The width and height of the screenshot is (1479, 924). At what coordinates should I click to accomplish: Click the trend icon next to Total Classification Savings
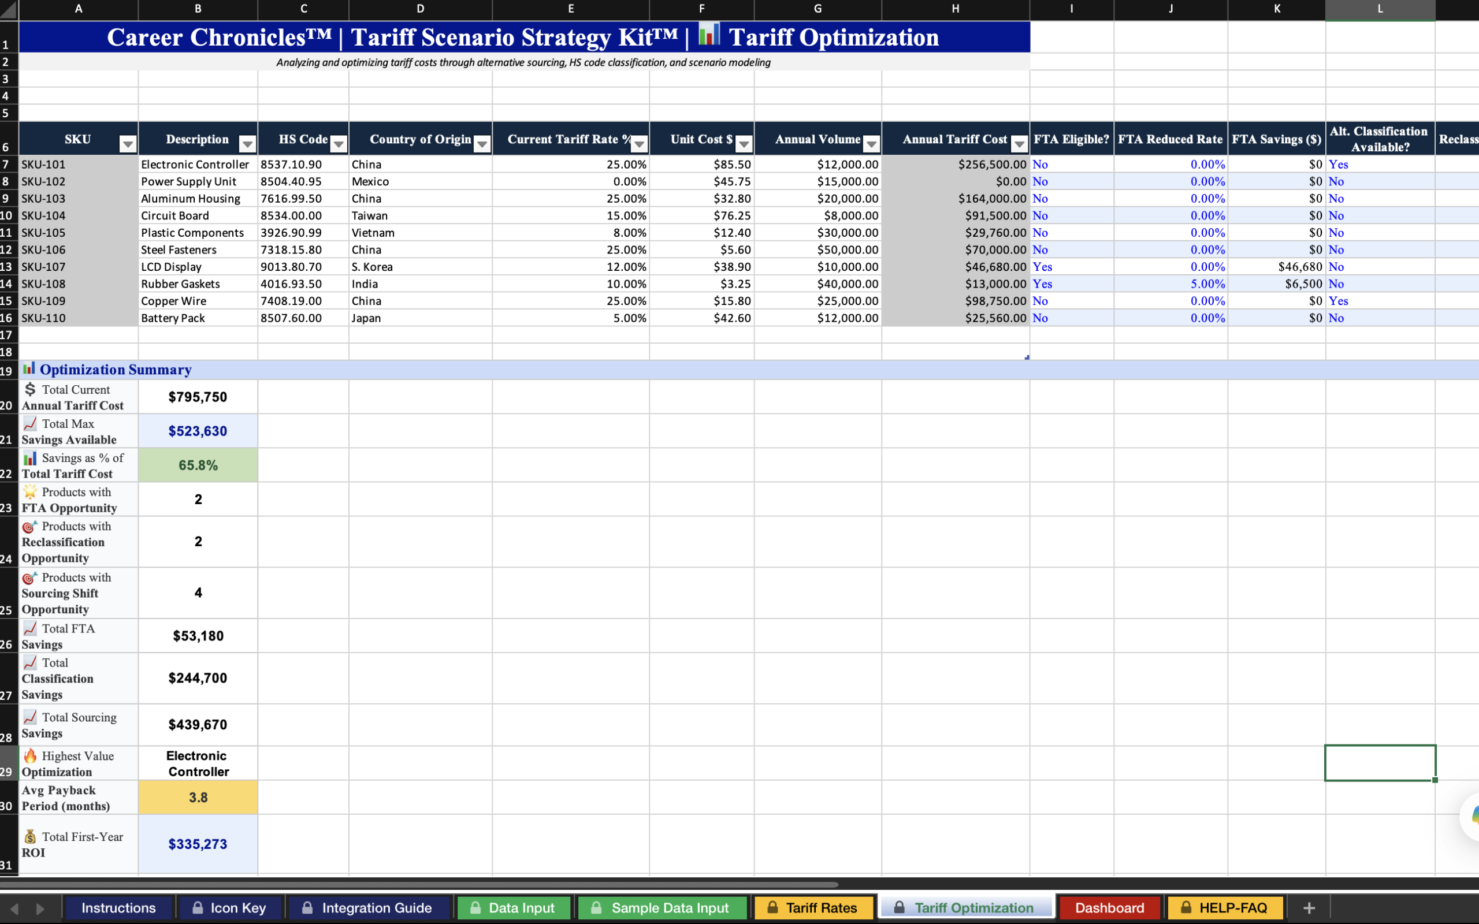click(x=30, y=662)
